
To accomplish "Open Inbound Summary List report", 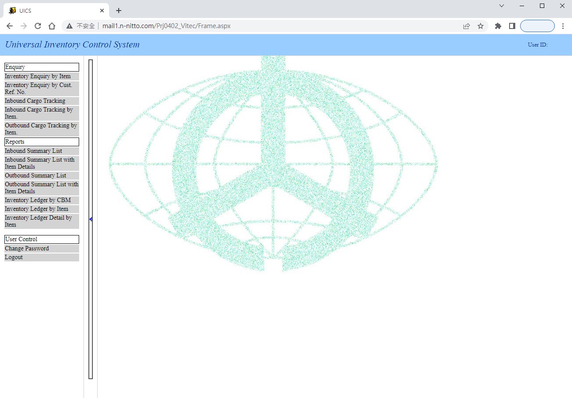I will click(42, 151).
